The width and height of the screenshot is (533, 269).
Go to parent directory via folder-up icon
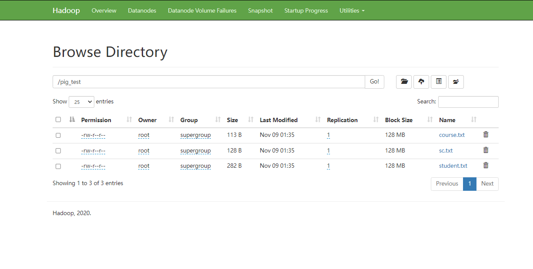pos(456,82)
